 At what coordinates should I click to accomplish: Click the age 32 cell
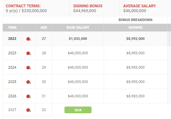(x=44, y=110)
